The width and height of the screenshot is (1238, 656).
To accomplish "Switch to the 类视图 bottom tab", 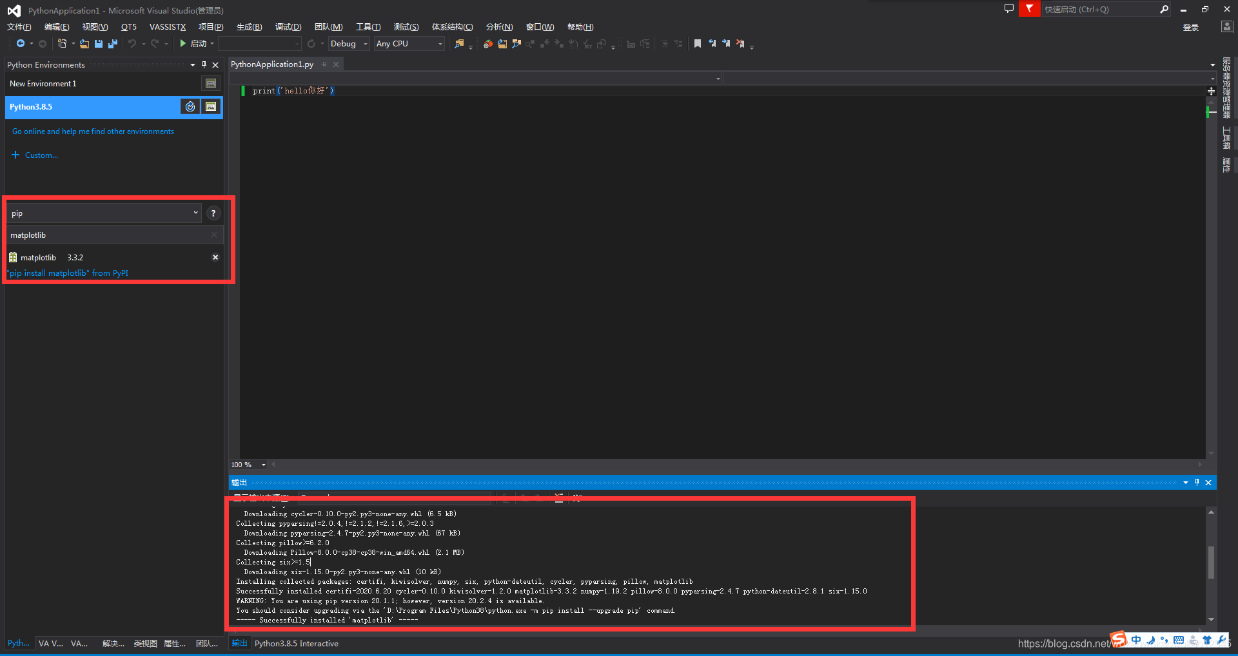I will point(145,644).
